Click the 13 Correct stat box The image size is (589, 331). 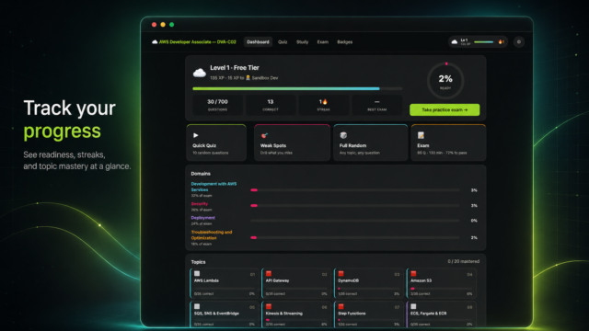[271, 105]
